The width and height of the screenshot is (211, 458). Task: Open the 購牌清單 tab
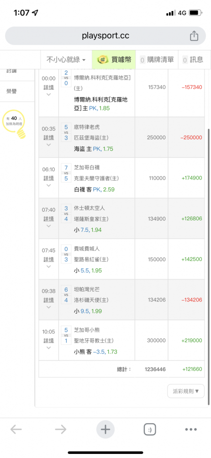tap(157, 60)
